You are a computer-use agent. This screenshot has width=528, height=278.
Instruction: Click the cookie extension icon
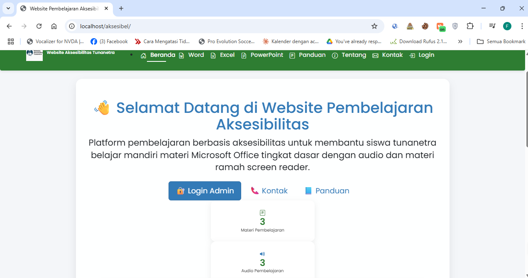click(x=425, y=26)
